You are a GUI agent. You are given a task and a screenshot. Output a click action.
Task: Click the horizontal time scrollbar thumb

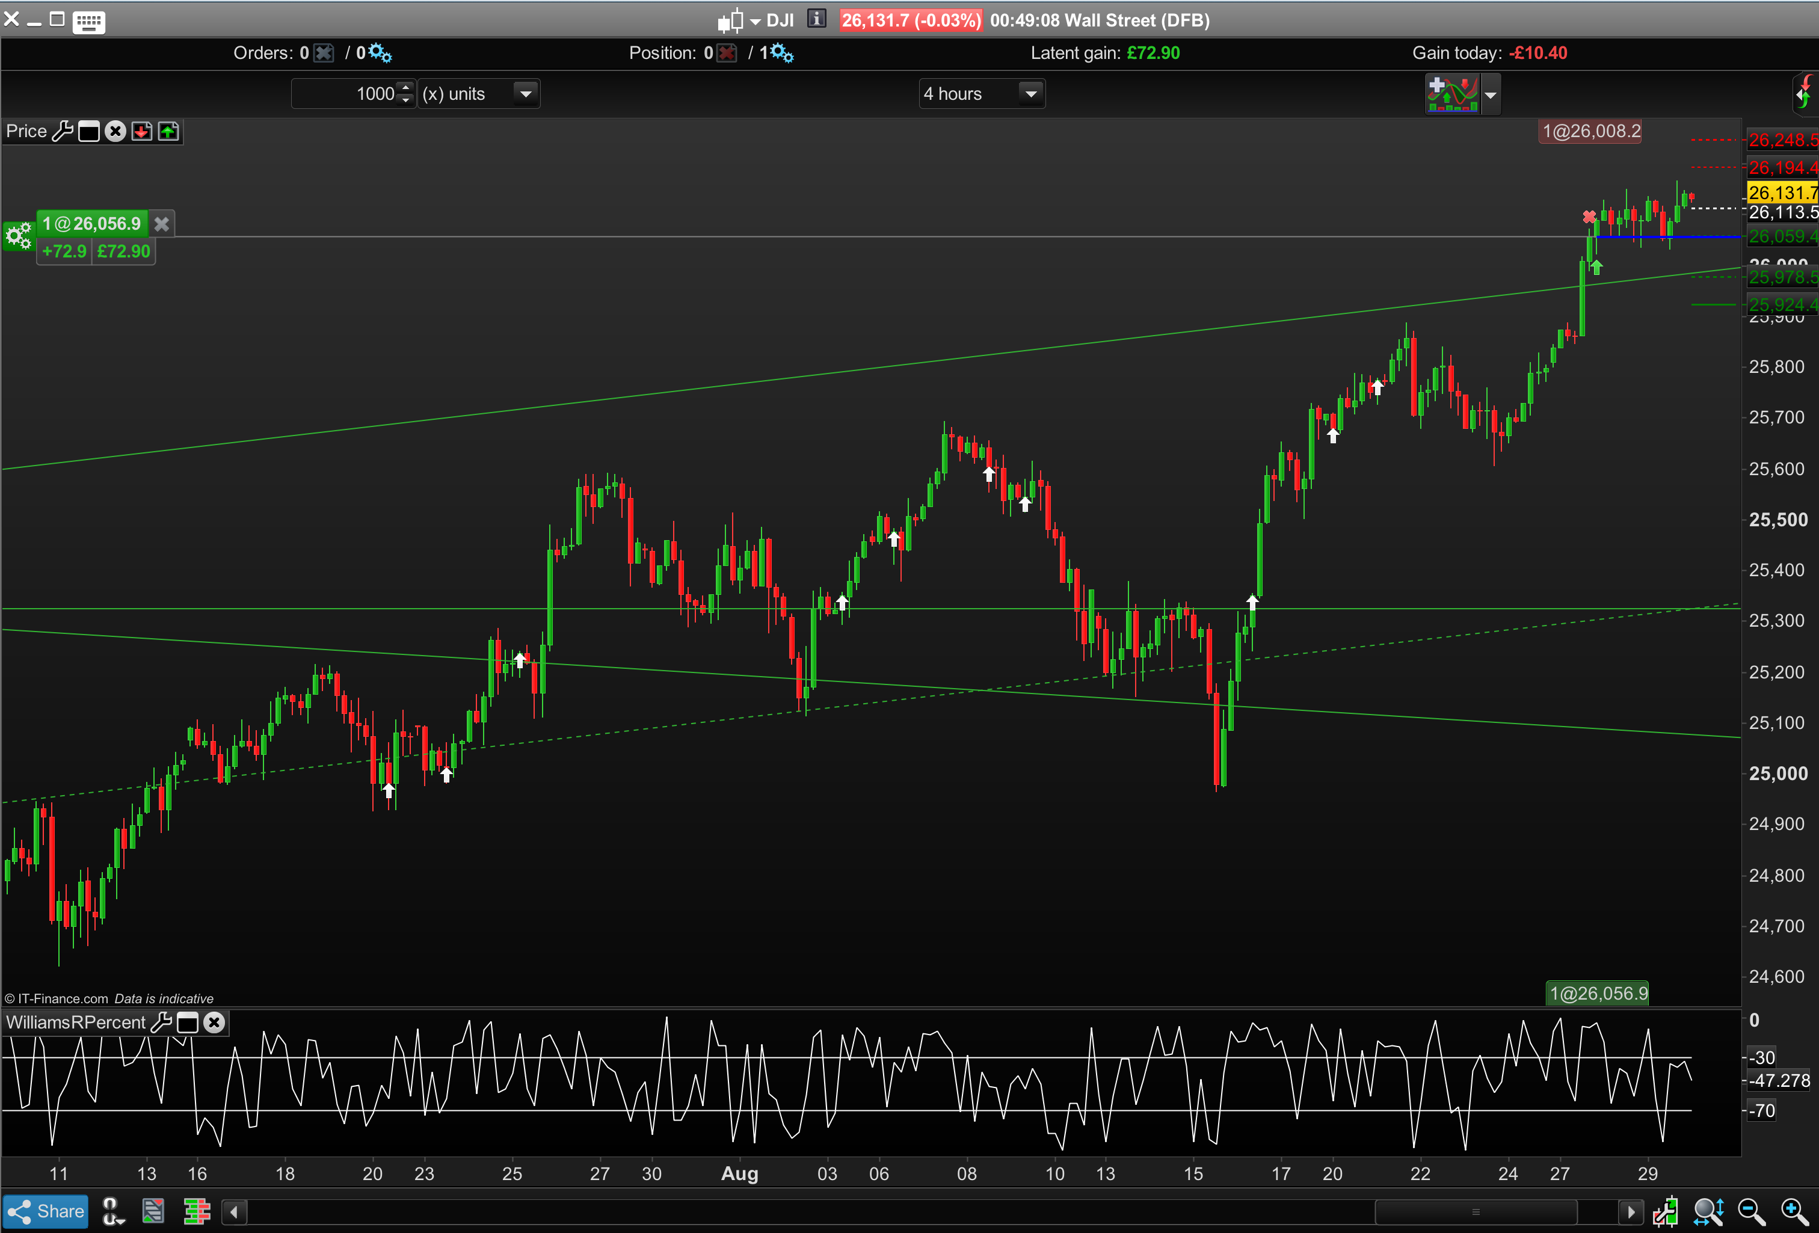[1476, 1212]
